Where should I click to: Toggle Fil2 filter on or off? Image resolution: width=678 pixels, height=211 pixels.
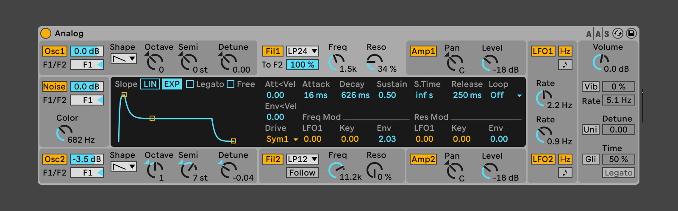(x=272, y=159)
